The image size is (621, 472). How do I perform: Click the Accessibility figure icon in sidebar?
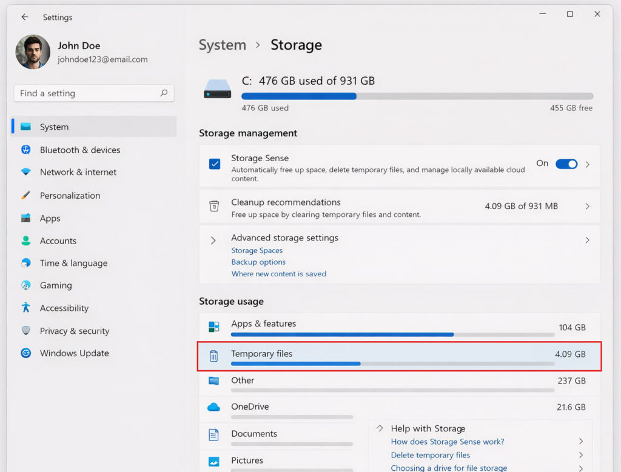25,308
